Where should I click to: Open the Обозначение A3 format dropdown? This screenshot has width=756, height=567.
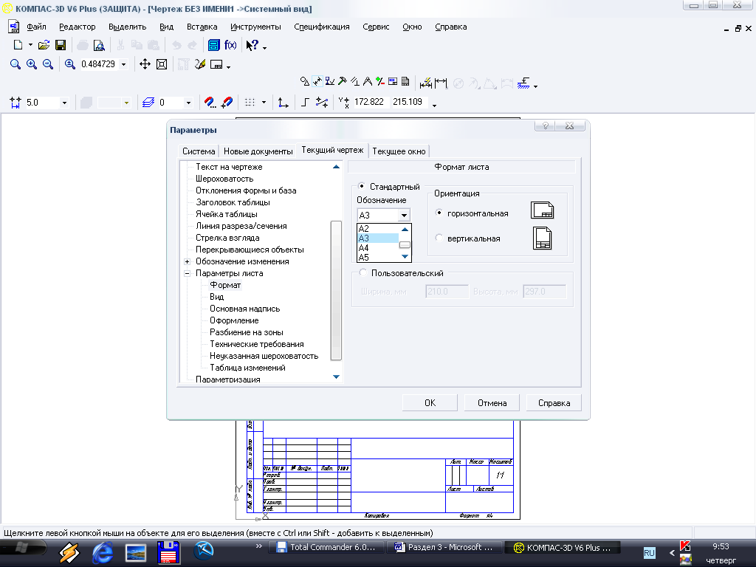[404, 215]
